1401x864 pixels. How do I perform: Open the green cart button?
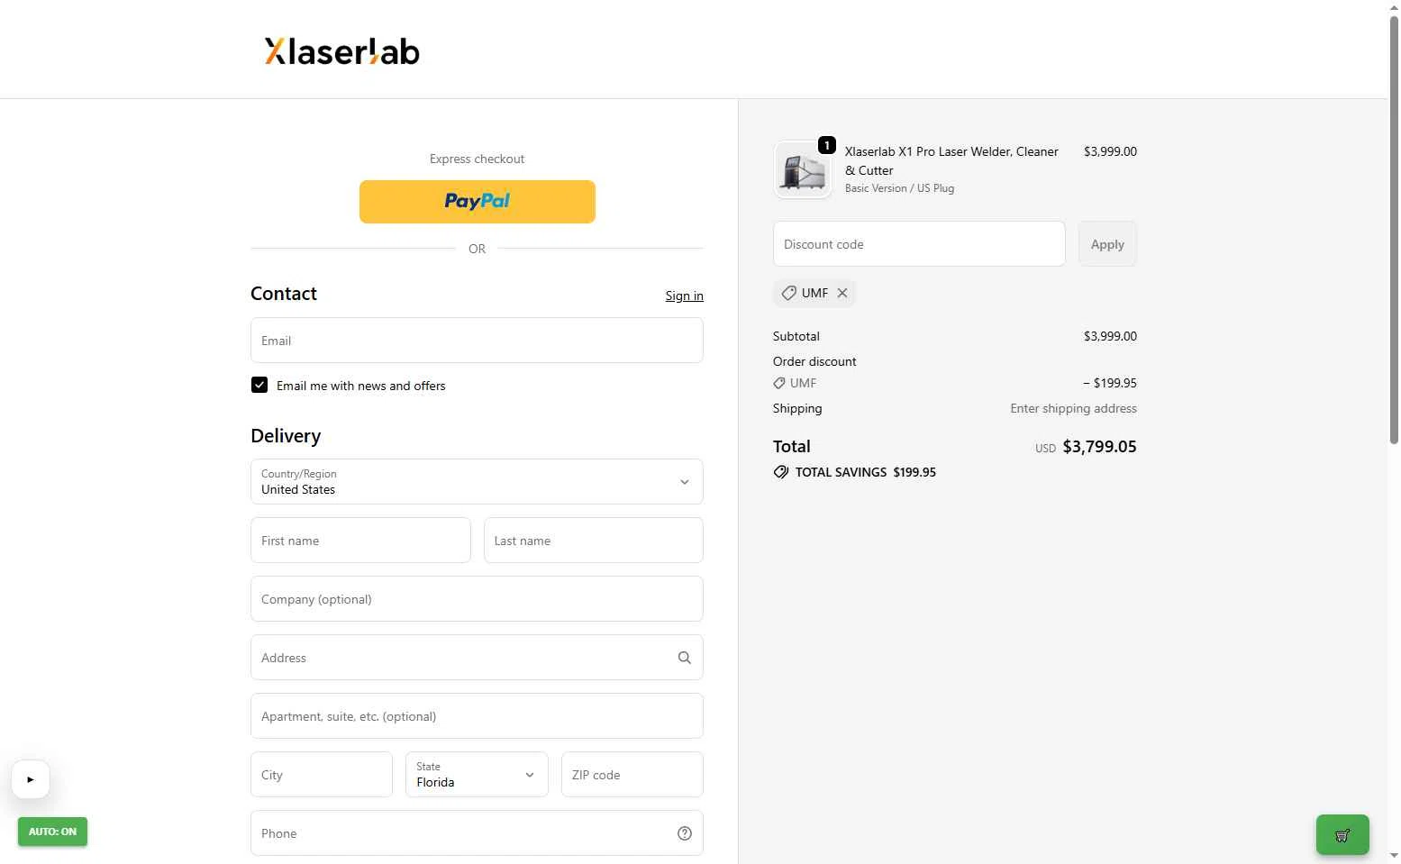coord(1342,835)
